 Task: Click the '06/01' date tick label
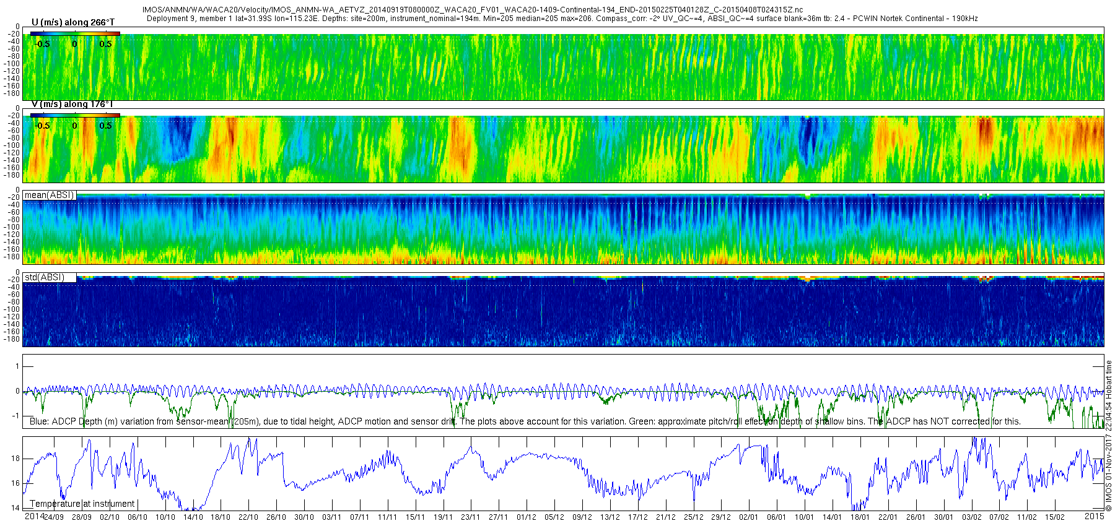(x=777, y=517)
